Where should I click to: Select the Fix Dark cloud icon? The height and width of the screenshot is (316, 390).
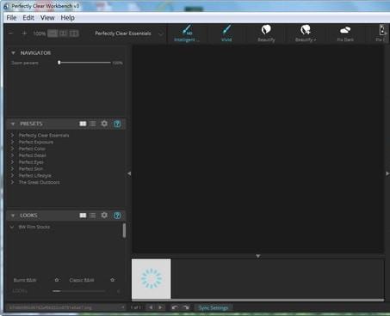click(345, 30)
